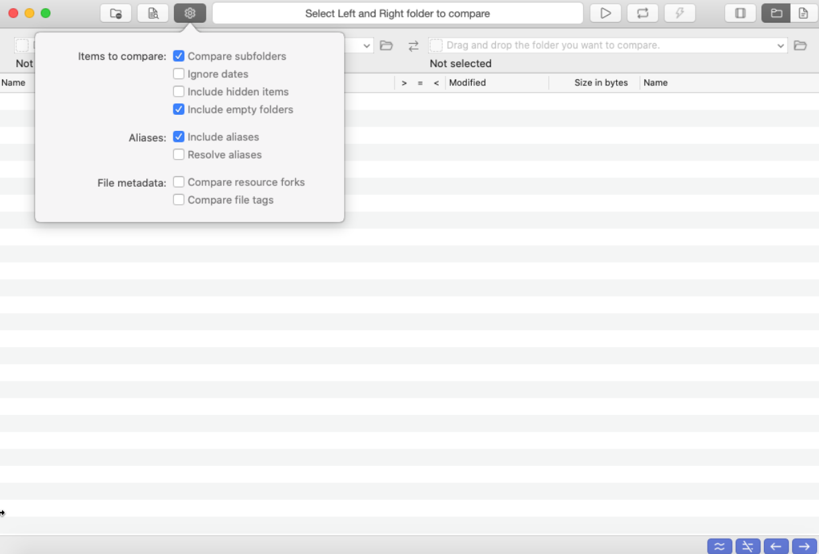Click the folder exclusion filter toolbar icon
This screenshot has height=554, width=819.
[x=116, y=13]
